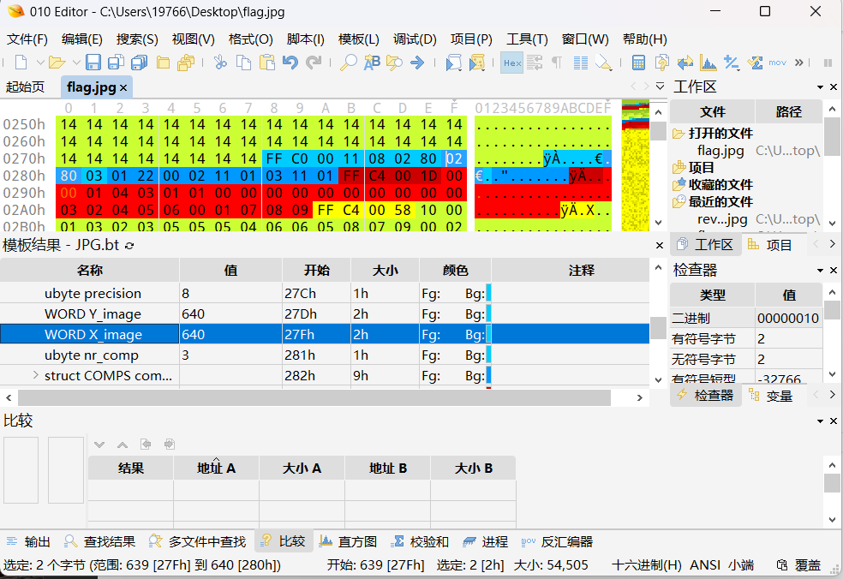Select the WORD Y_image row
Viewport: 843px width, 579px height.
[x=93, y=313]
